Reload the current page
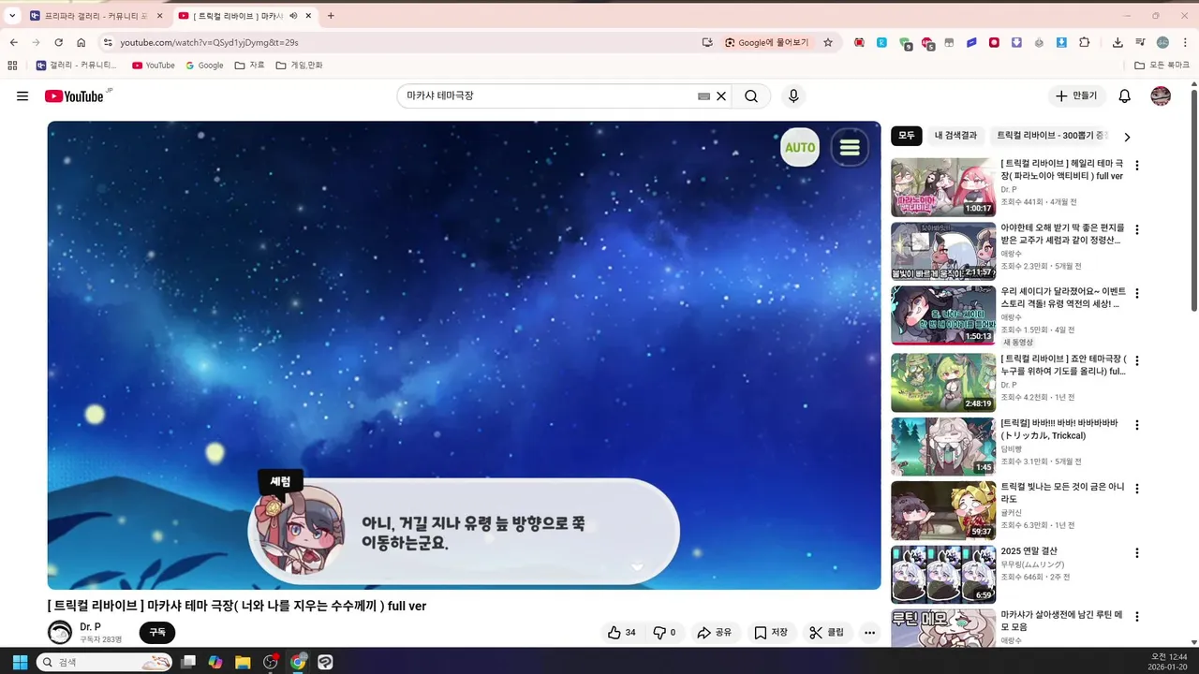Screen dimensions: 1199x674 pyautogui.click(x=58, y=42)
